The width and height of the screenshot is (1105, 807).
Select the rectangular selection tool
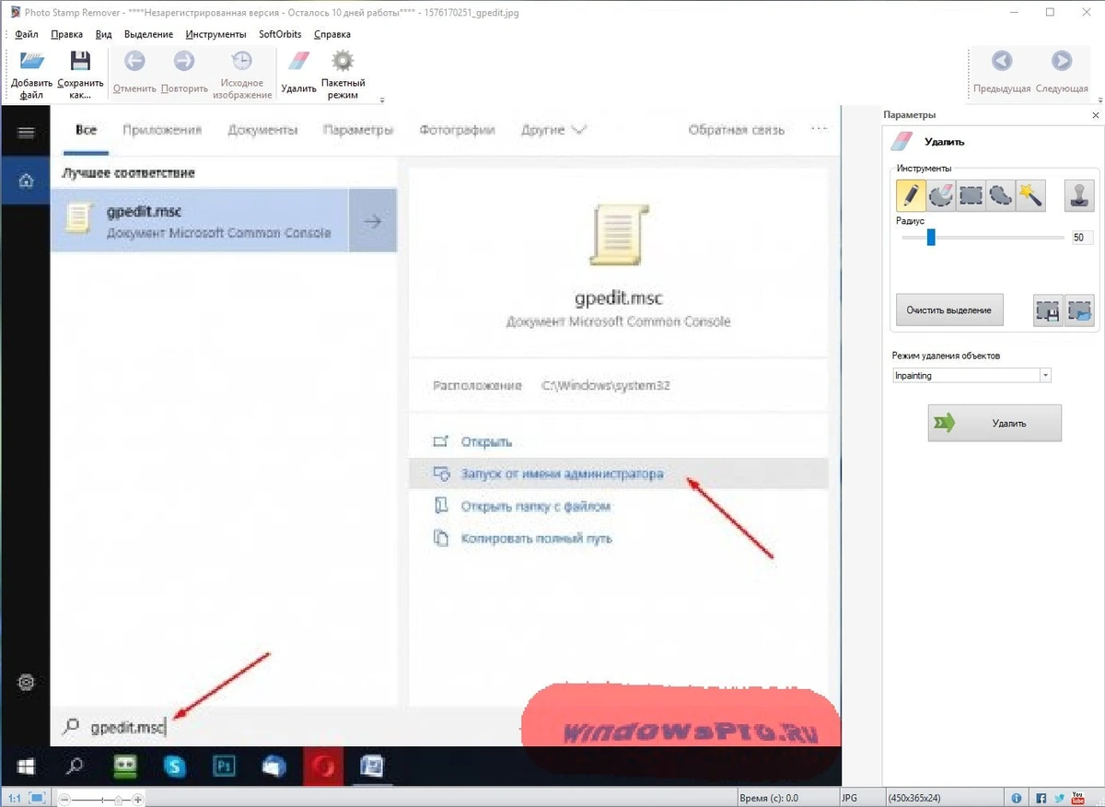click(971, 194)
